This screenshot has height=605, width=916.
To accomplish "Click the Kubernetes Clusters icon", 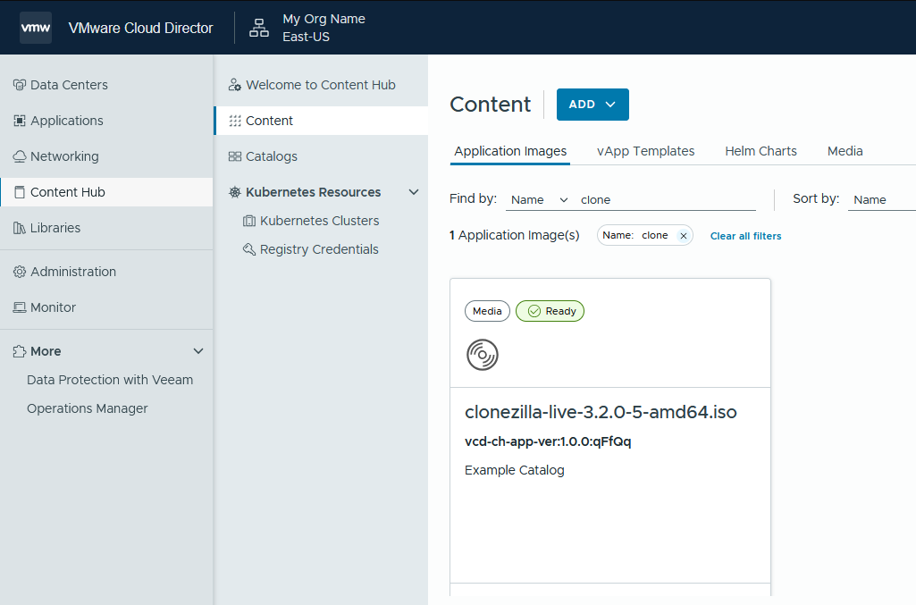I will tap(248, 221).
